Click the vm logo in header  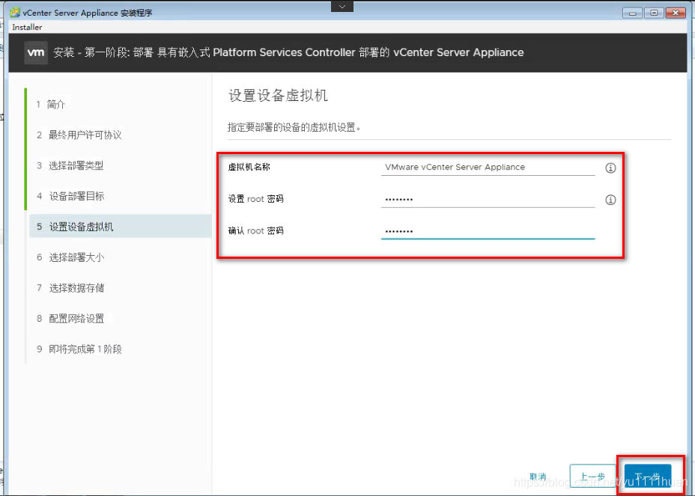pyautogui.click(x=36, y=52)
